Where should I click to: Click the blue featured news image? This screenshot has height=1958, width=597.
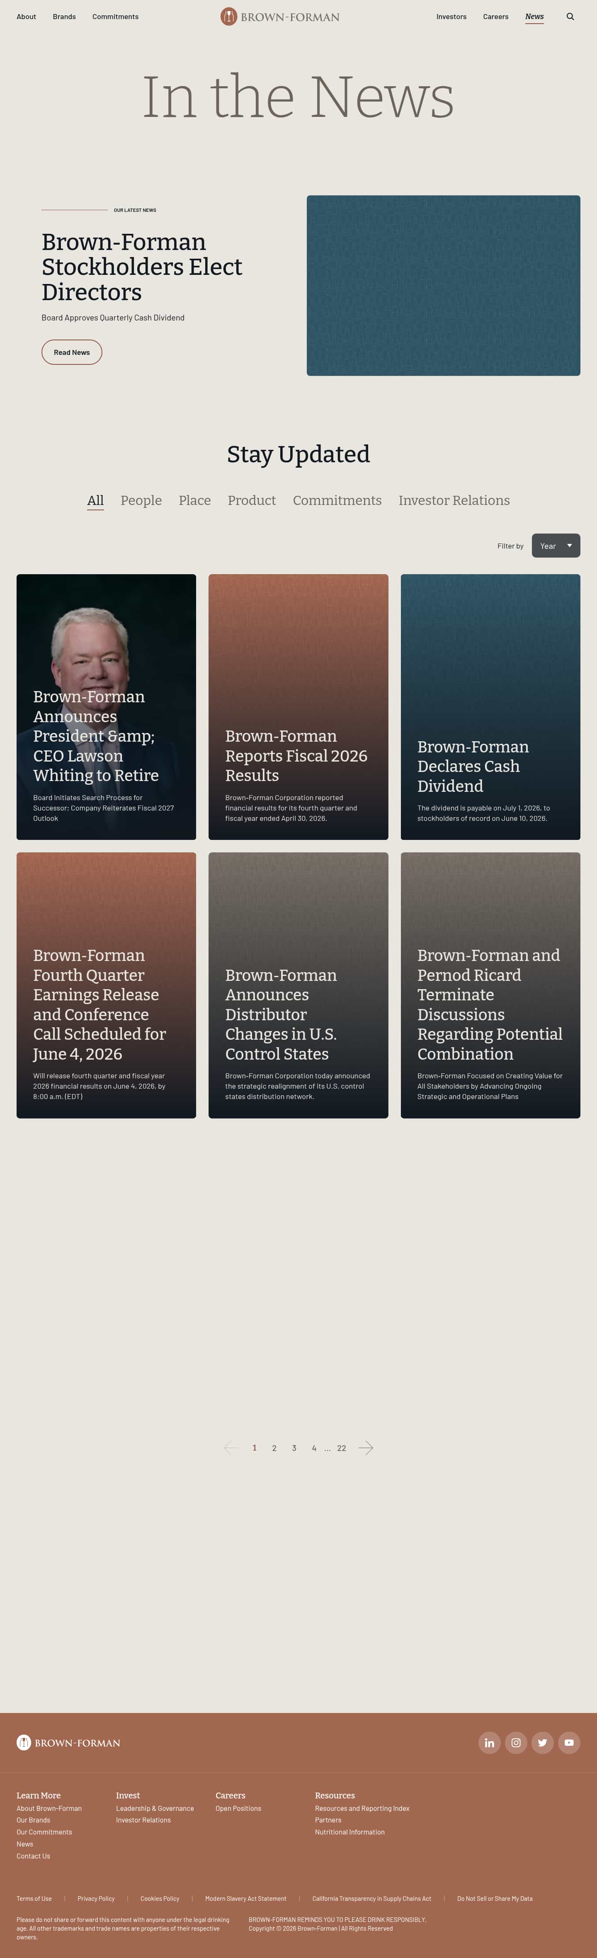443,286
